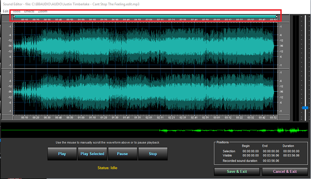Click the Save & Exit button
The image size is (311, 179).
tap(237, 171)
